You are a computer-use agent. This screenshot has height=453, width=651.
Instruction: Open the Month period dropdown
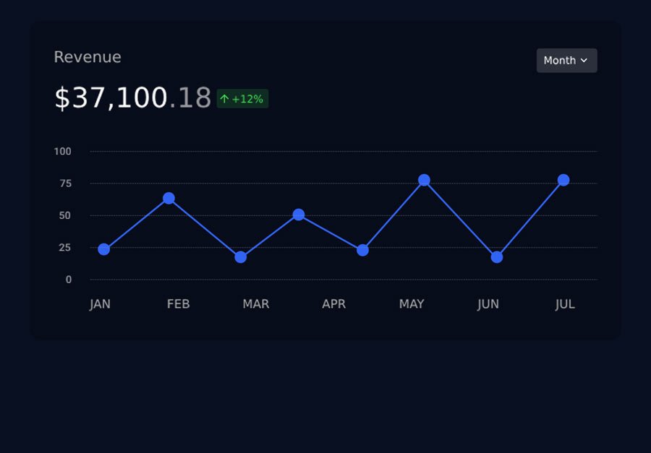pyautogui.click(x=566, y=61)
